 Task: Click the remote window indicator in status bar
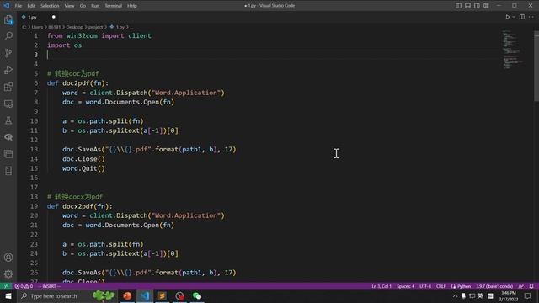pos(6,286)
